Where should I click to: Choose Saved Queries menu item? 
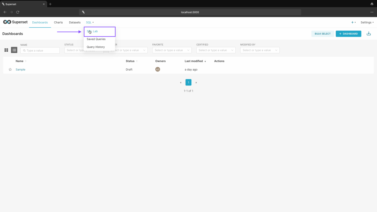pos(96,39)
